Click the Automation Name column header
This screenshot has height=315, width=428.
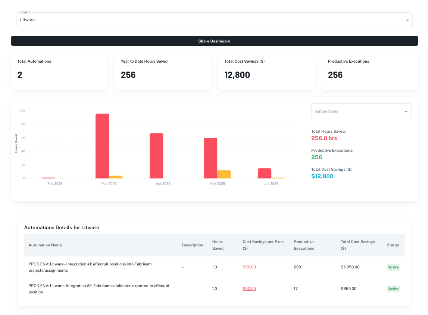tap(45, 245)
